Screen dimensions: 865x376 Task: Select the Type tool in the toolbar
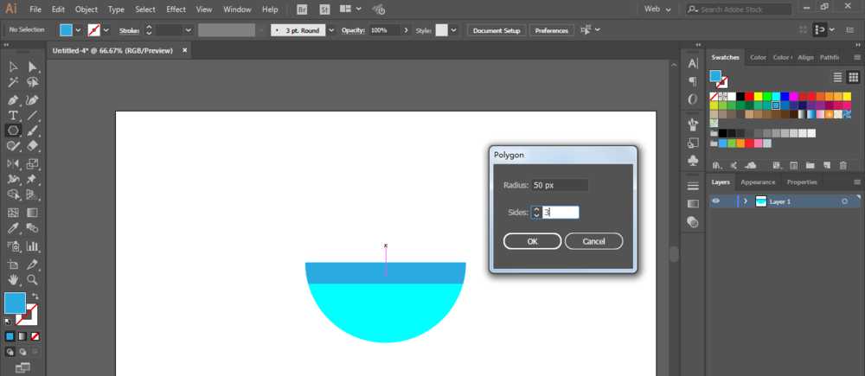click(x=13, y=115)
